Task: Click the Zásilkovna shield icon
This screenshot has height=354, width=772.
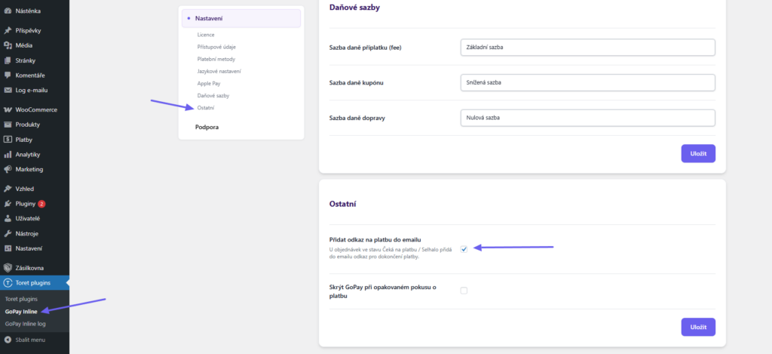Action: pyautogui.click(x=8, y=268)
